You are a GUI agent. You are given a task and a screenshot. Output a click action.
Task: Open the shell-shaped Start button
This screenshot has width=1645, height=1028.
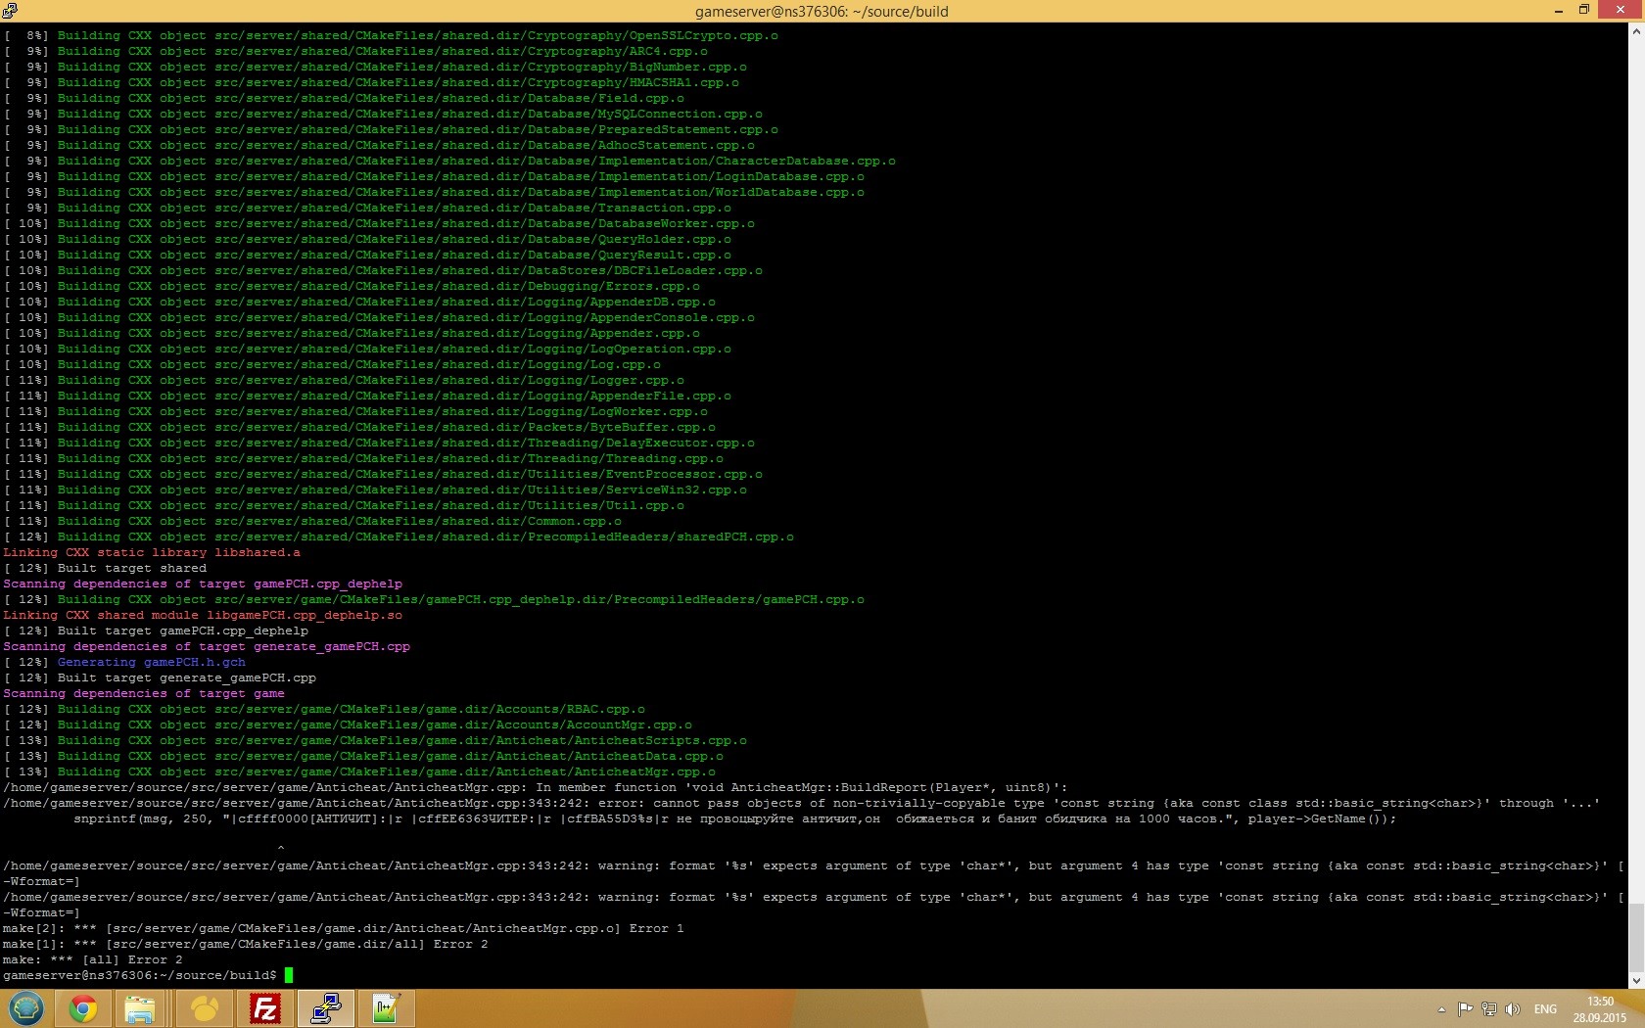(26, 1008)
